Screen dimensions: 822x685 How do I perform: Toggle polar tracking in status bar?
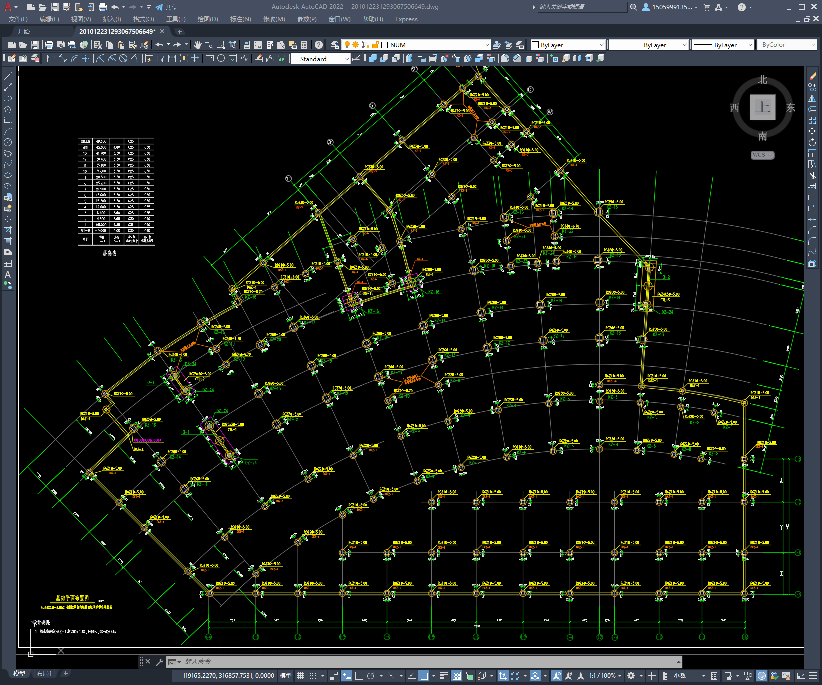tap(371, 676)
